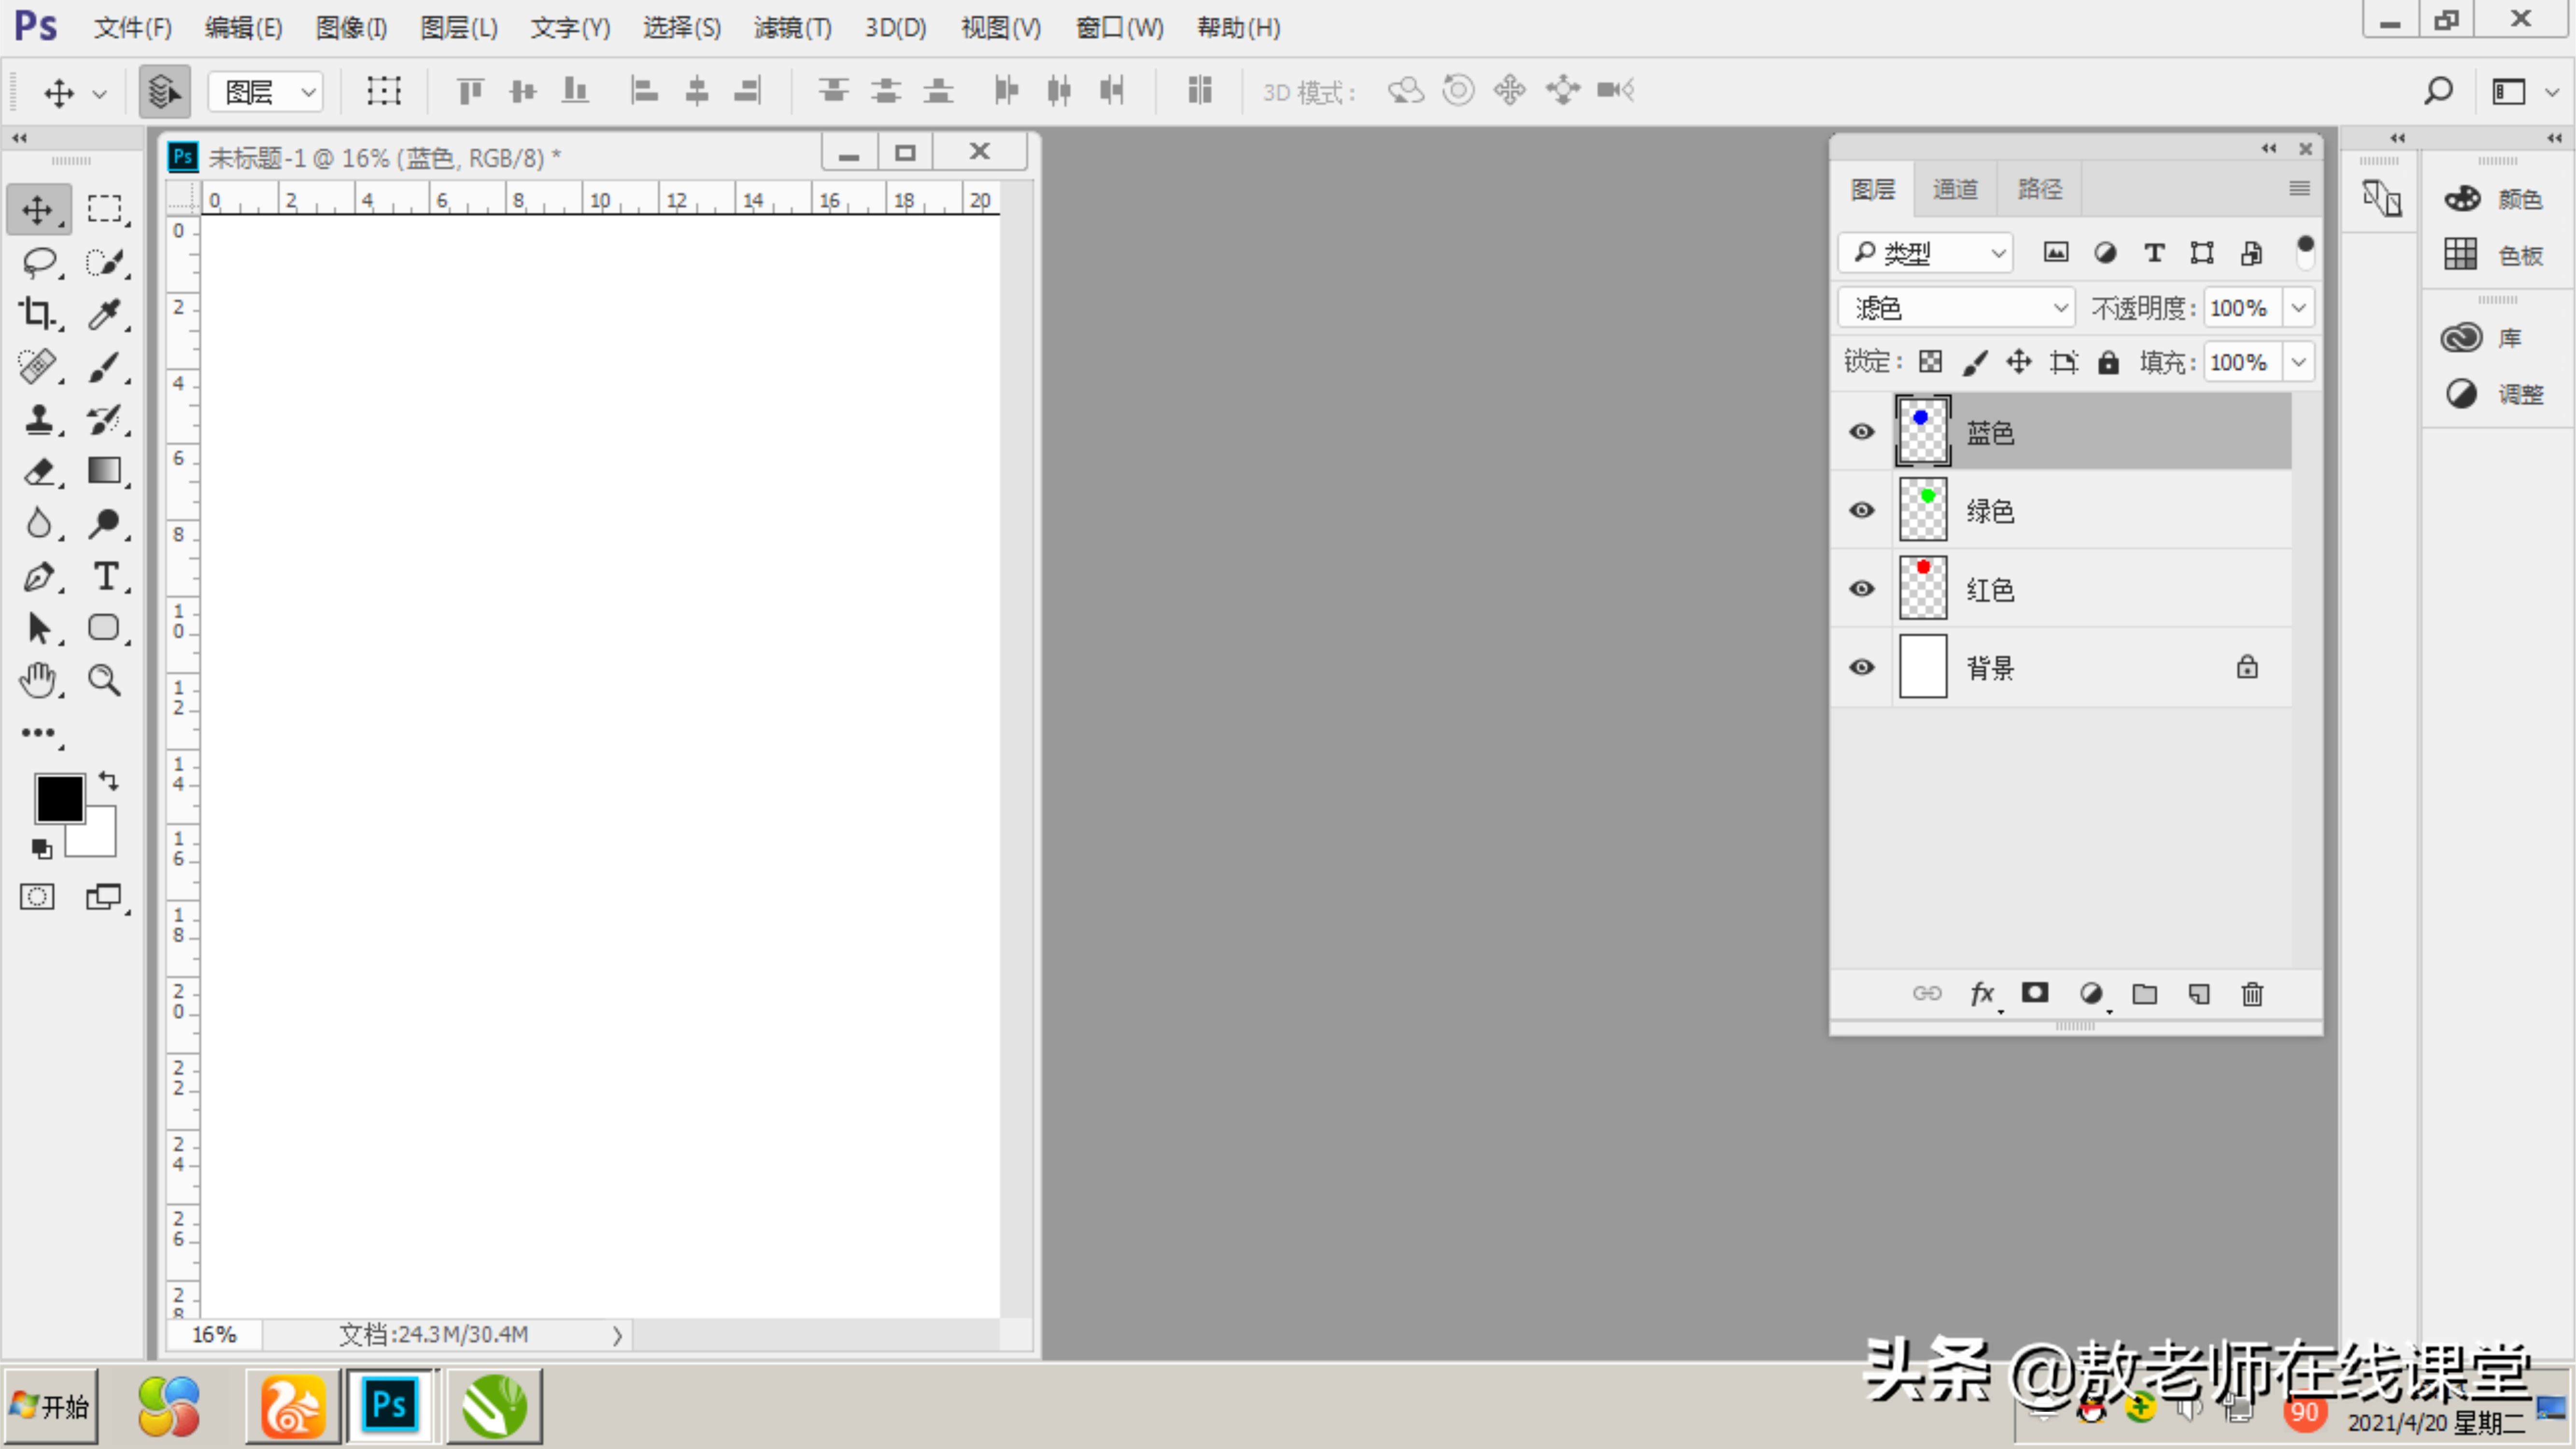Click the 开始 Start button
This screenshot has width=2576, height=1449.
(50, 1407)
